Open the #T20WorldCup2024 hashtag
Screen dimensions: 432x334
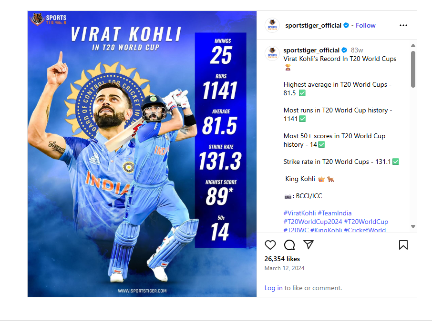pos(313,222)
